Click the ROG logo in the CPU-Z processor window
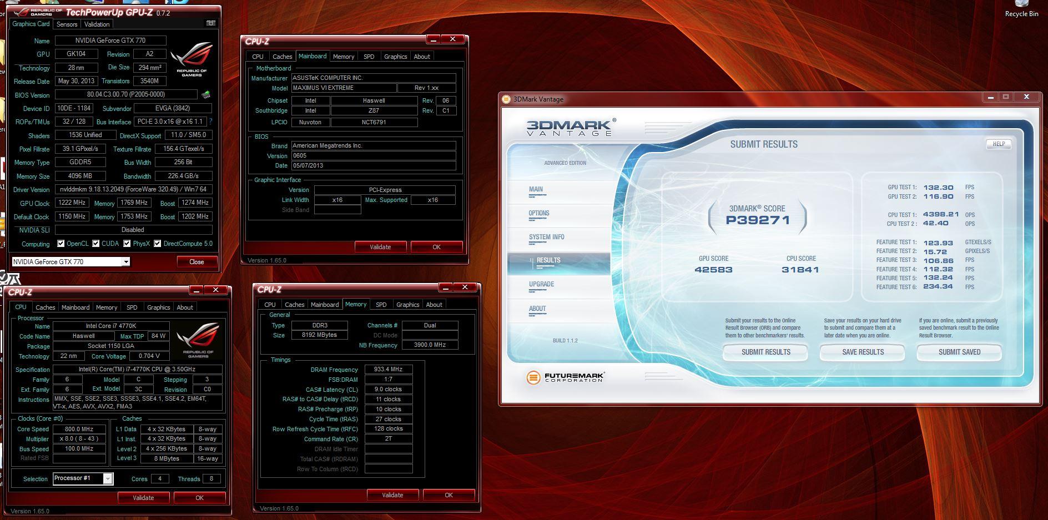 point(198,340)
